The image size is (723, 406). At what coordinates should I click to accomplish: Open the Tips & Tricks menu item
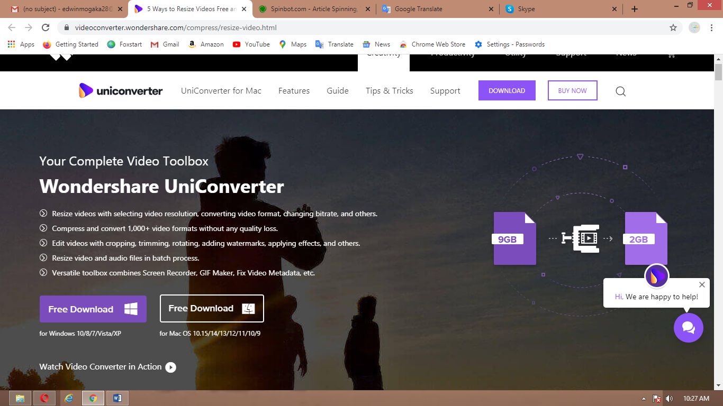coord(390,90)
